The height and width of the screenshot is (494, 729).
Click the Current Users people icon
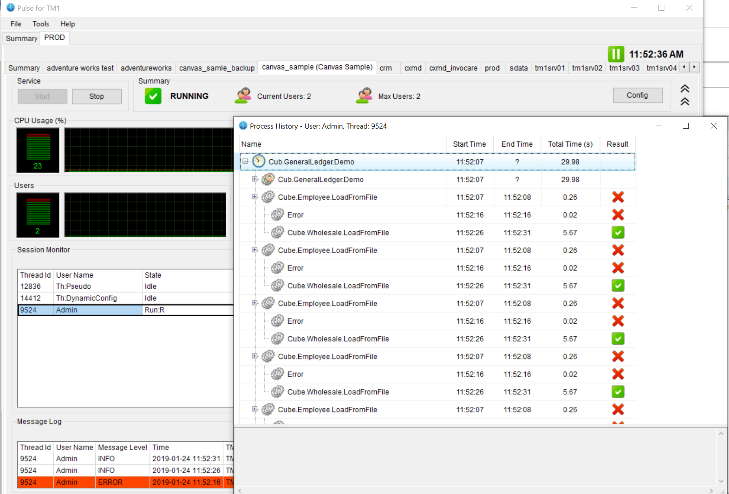point(243,96)
